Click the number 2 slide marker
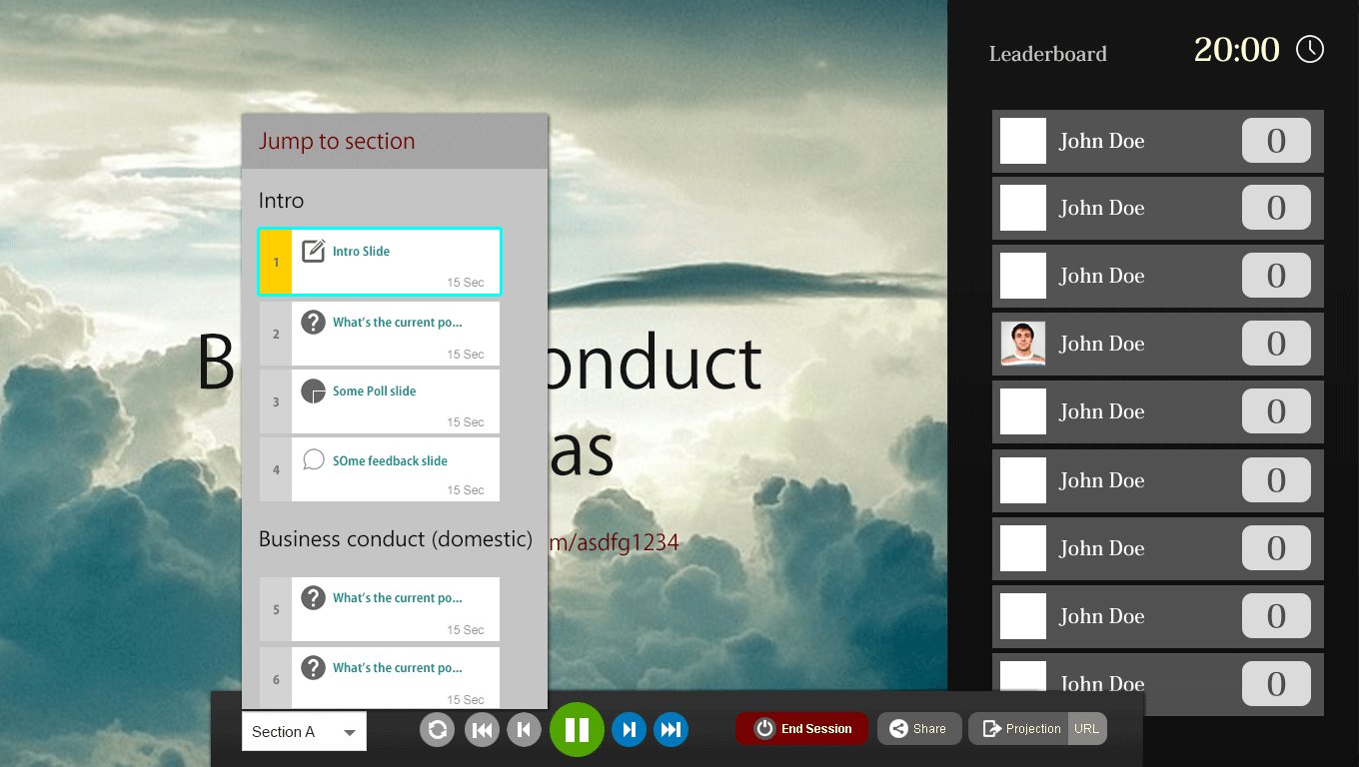The height and width of the screenshot is (767, 1359). 276,334
